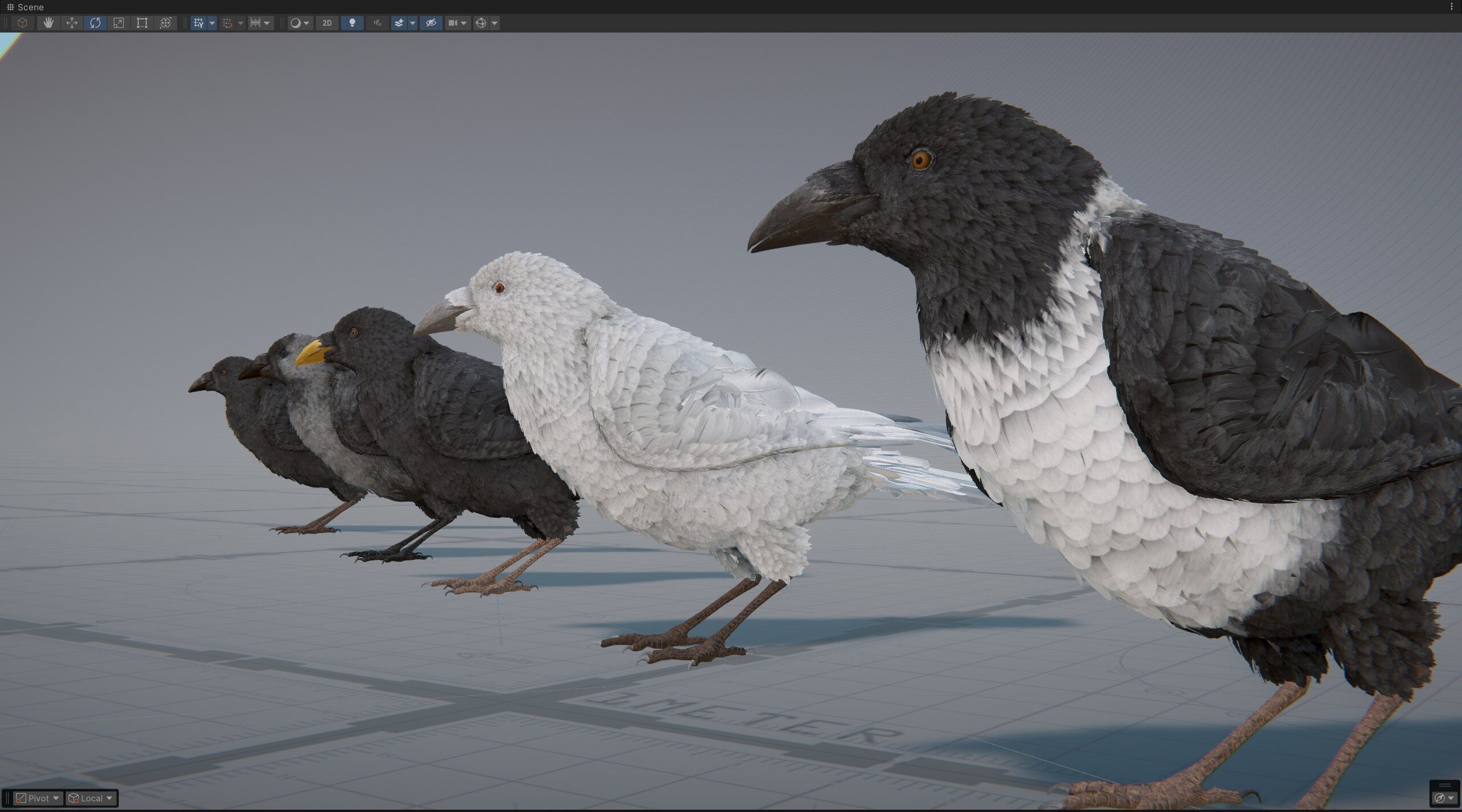Switch the Pivot handle position button
Image resolution: width=1462 pixels, height=812 pixels.
point(38,798)
